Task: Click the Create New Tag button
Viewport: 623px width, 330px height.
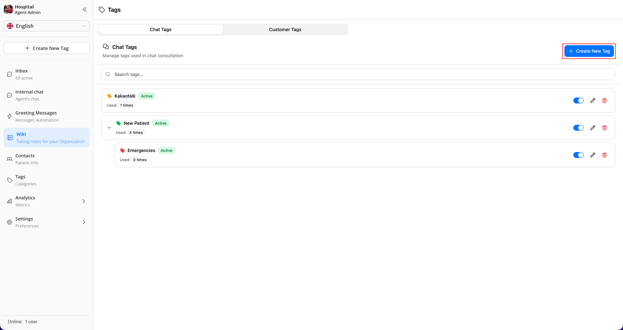Action: tap(589, 51)
